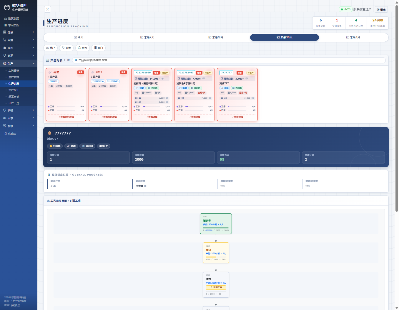Open 查看详情 on the 7222751950 card
This screenshot has width=399, height=310.
tap(152, 117)
